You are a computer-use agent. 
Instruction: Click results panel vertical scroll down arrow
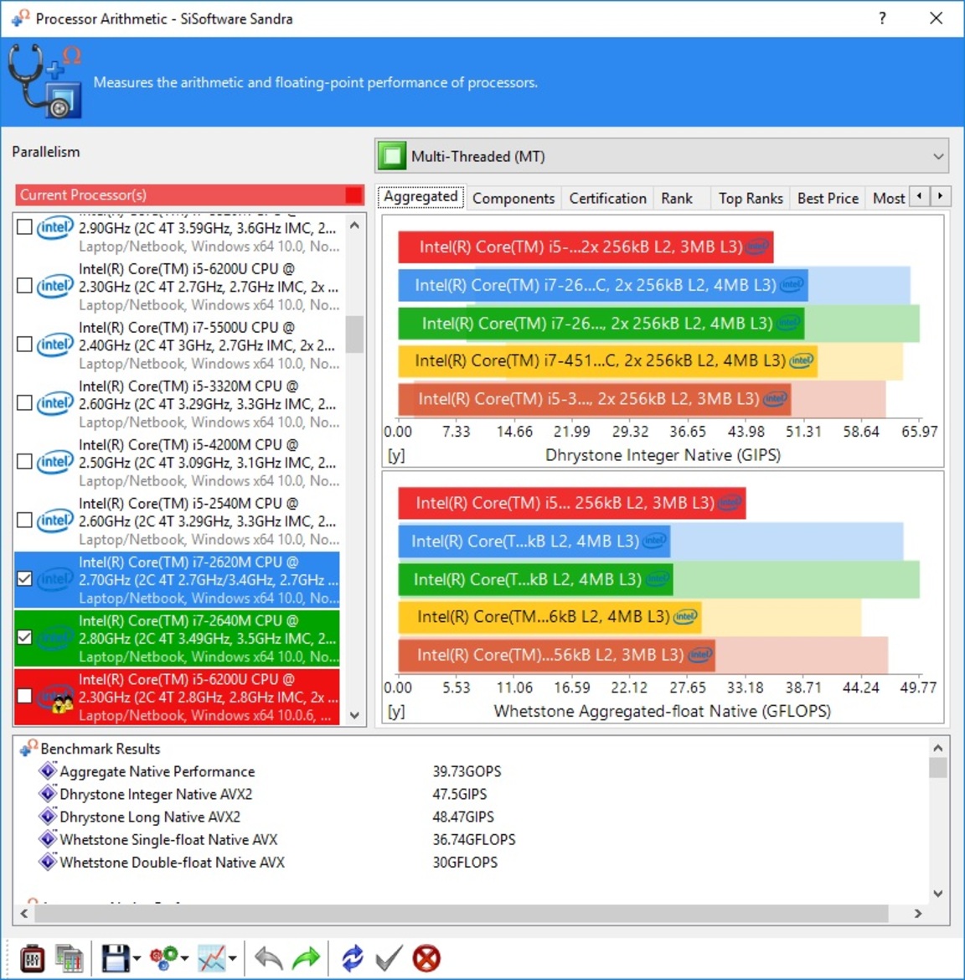pos(937,893)
